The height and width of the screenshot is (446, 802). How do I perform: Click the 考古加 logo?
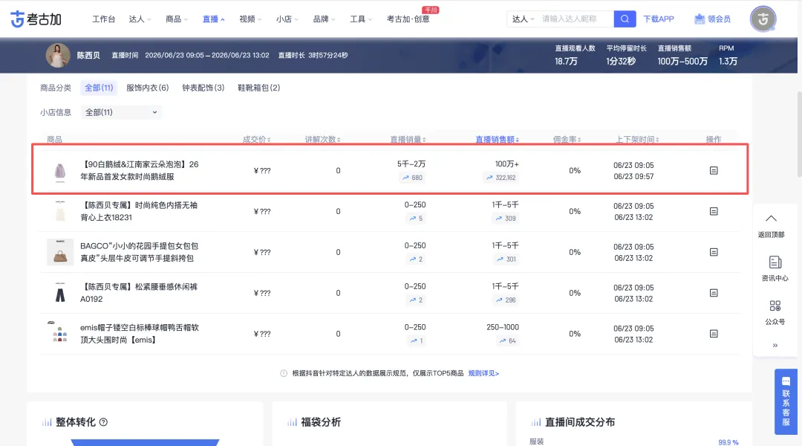[36, 19]
